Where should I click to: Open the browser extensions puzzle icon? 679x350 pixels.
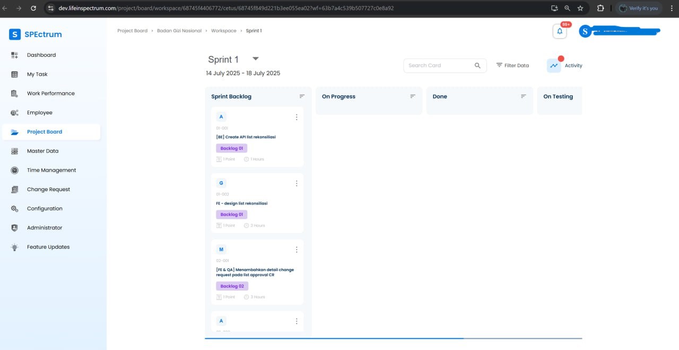click(x=600, y=8)
